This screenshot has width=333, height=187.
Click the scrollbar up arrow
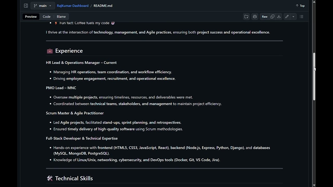pos(314,2)
